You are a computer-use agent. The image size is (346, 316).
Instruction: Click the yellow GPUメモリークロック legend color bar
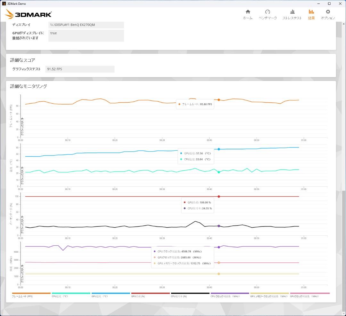(269, 293)
